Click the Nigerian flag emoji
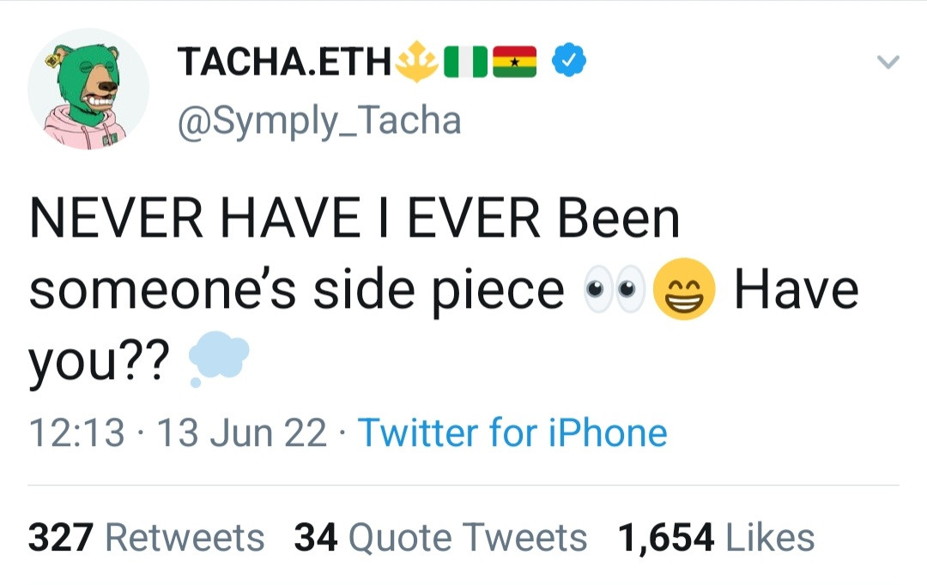Image resolution: width=927 pixels, height=585 pixels. [x=466, y=62]
